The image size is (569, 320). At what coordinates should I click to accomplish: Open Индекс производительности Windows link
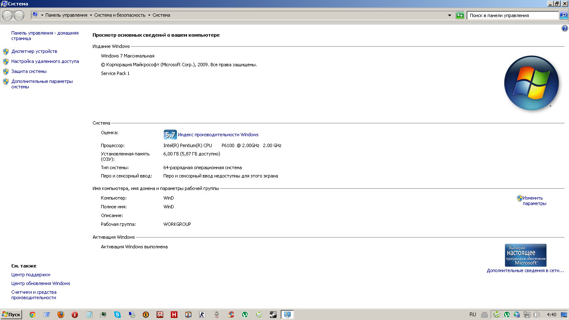(218, 135)
